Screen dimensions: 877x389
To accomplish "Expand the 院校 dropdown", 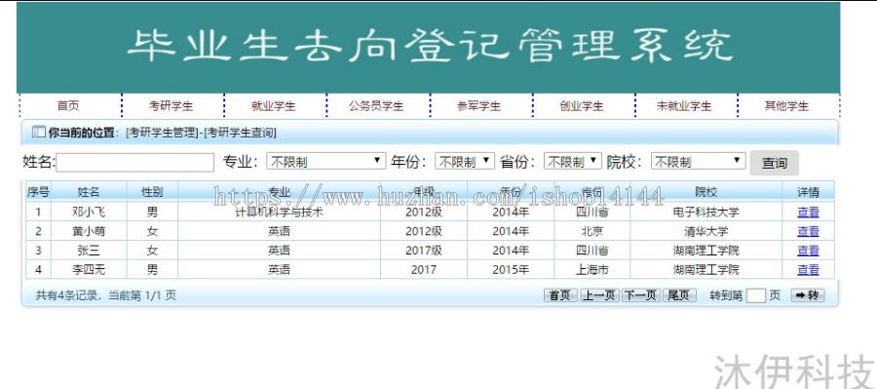I will 698,162.
